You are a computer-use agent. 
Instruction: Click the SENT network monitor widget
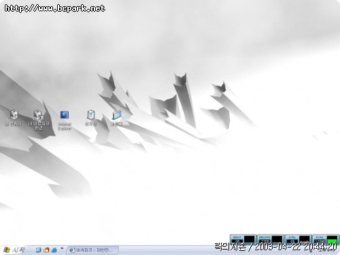click(243, 239)
